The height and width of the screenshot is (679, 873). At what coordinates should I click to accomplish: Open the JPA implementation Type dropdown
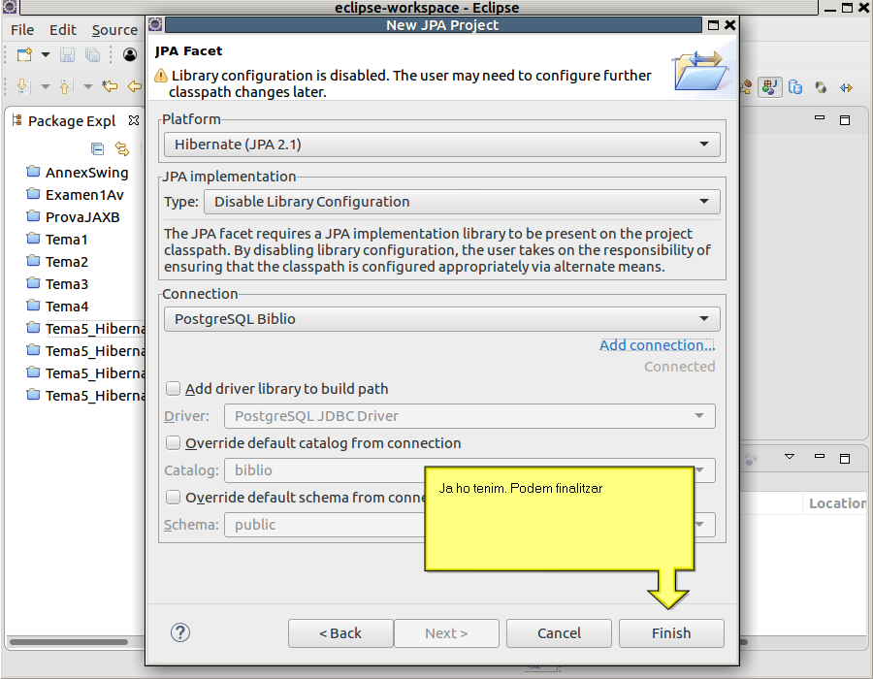[x=462, y=202]
